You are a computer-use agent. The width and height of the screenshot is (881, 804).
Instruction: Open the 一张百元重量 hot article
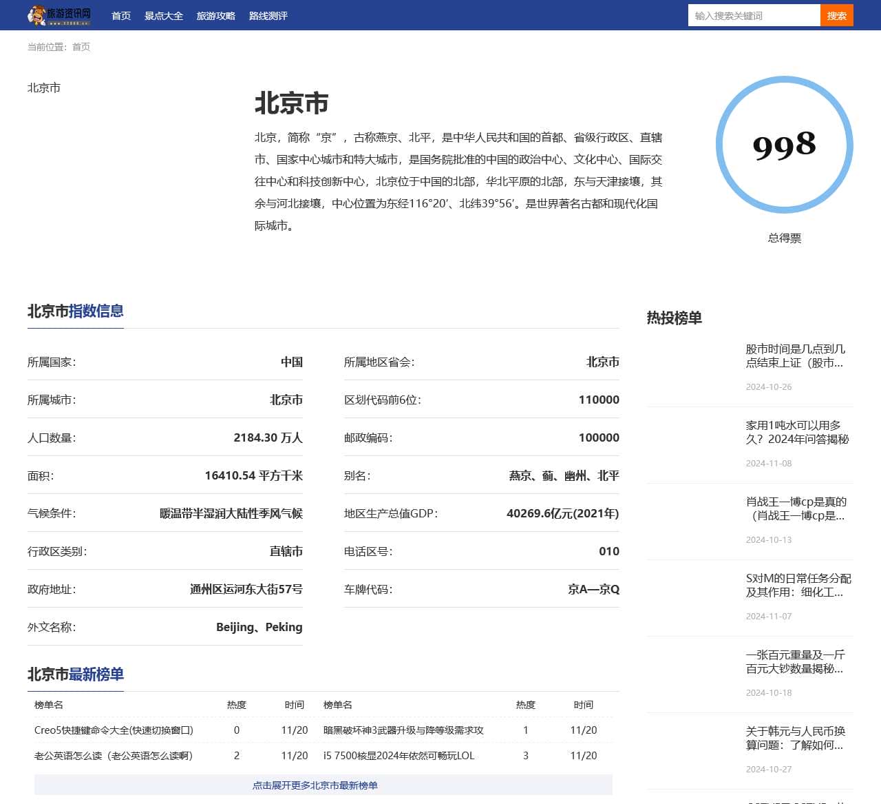click(795, 661)
